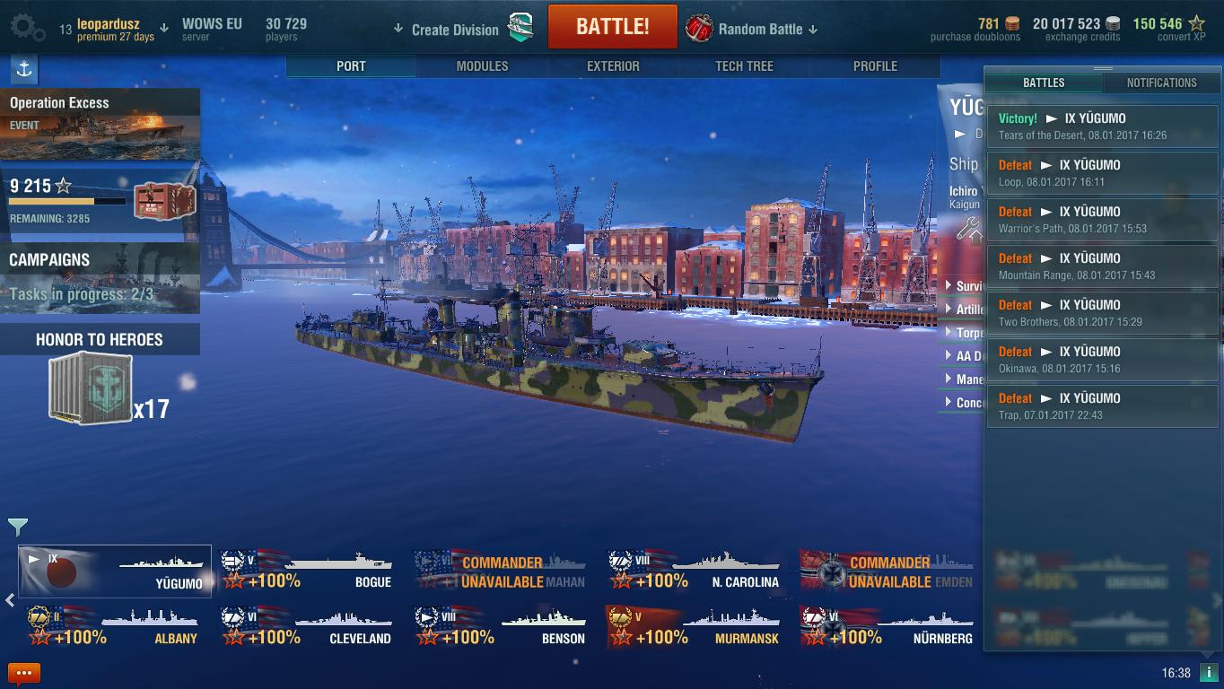Viewport: 1224px width, 689px height.
Task: Open the red daily container crate
Action: pyautogui.click(x=165, y=200)
